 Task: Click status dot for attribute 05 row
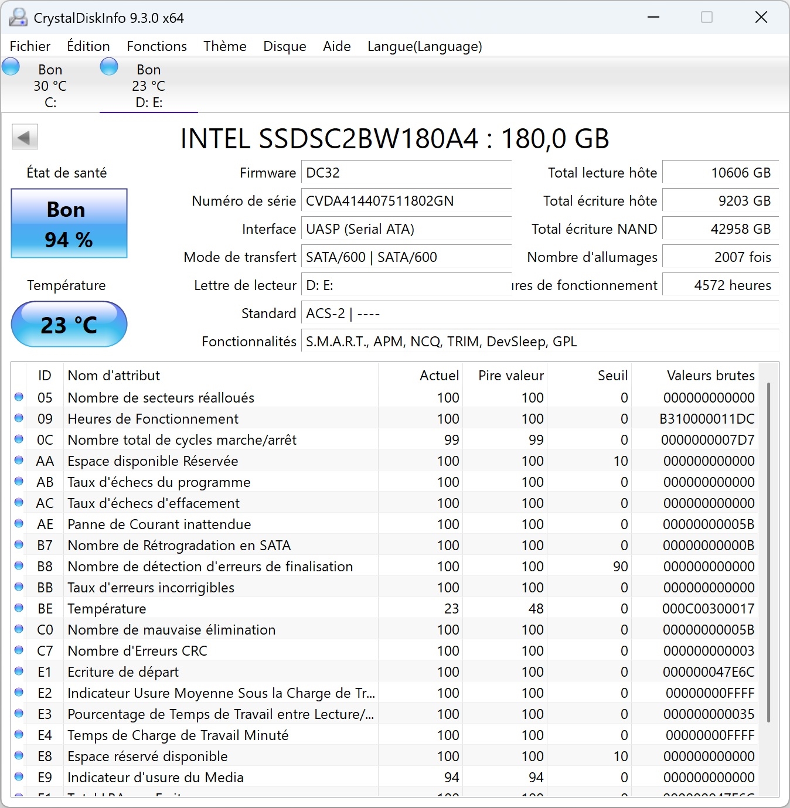coord(19,397)
